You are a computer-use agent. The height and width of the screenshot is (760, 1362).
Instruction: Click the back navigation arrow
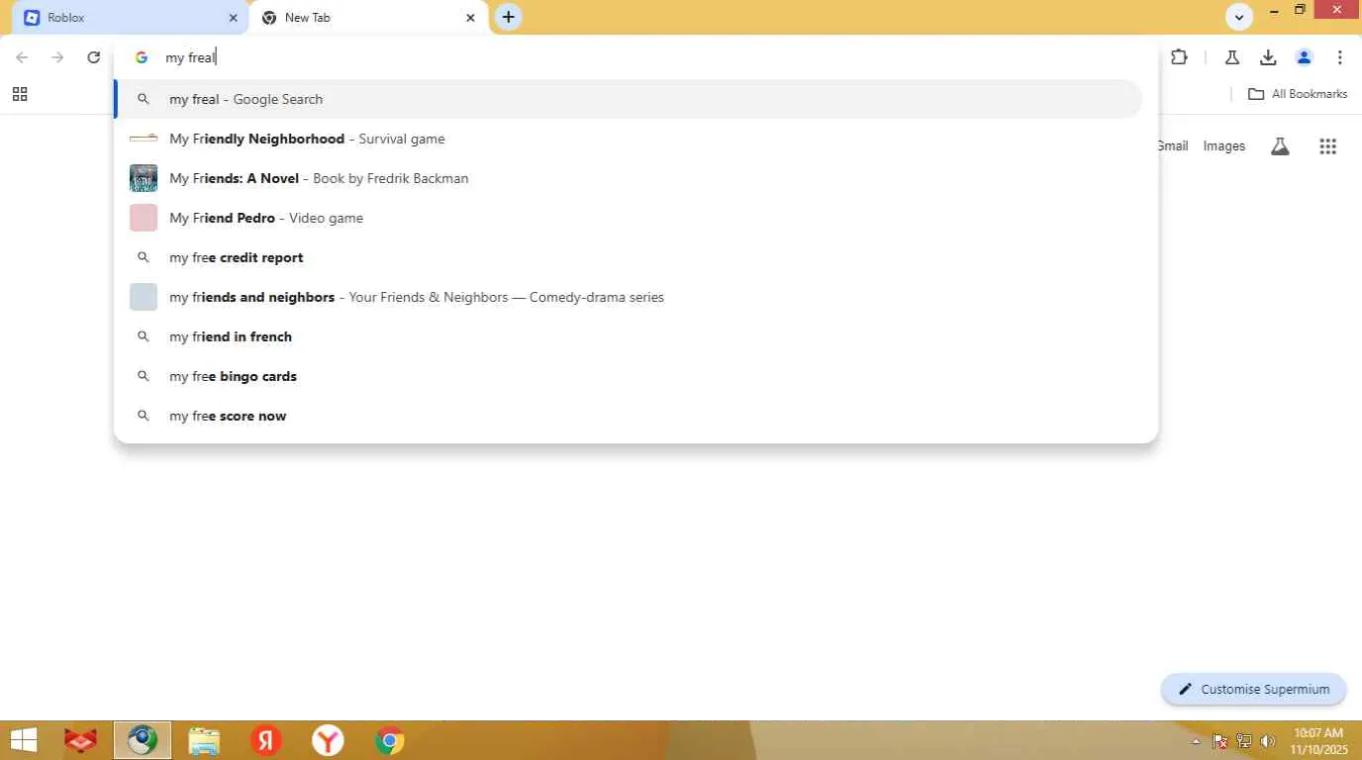[x=22, y=57]
